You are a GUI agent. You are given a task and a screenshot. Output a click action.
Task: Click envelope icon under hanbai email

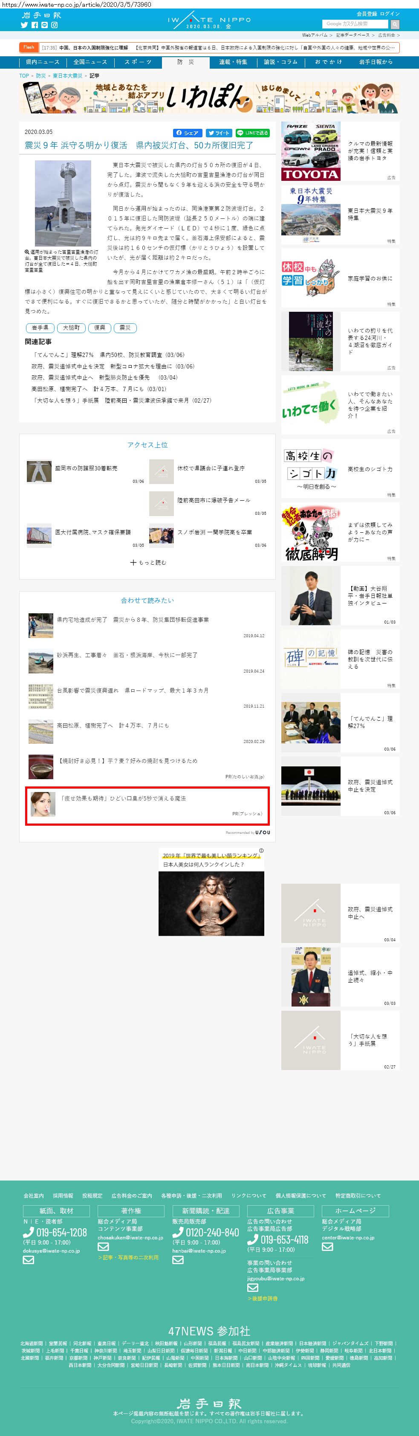coord(178,1259)
